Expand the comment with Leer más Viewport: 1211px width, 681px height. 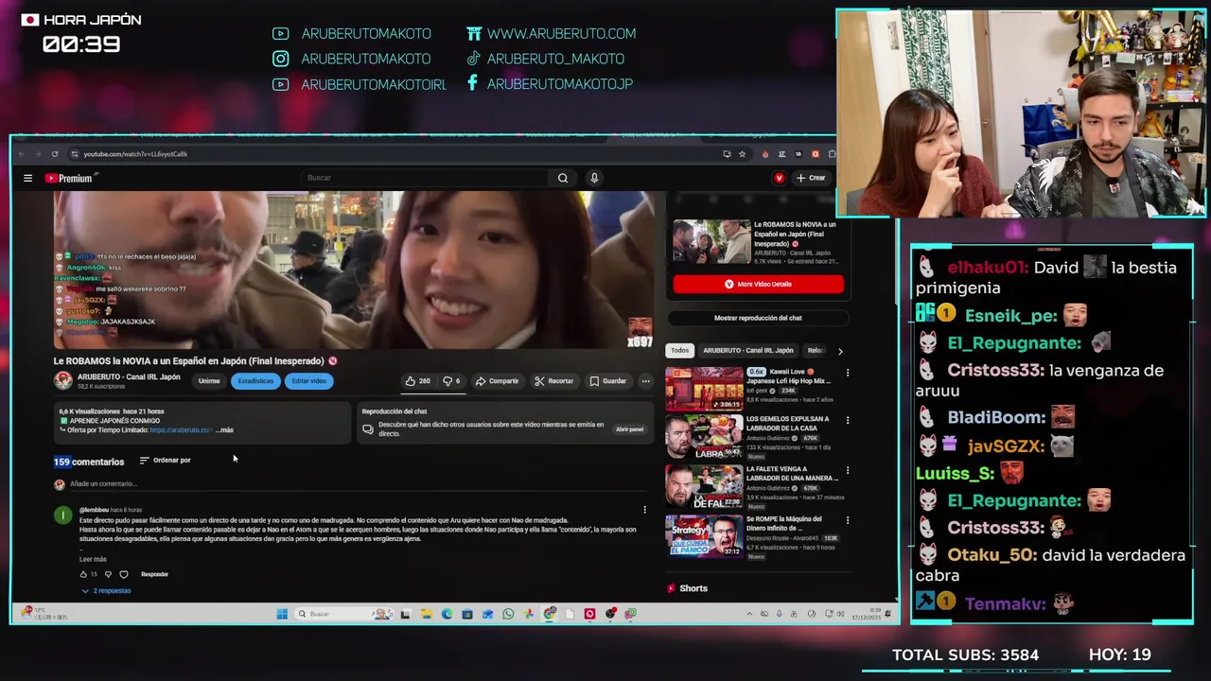click(93, 559)
